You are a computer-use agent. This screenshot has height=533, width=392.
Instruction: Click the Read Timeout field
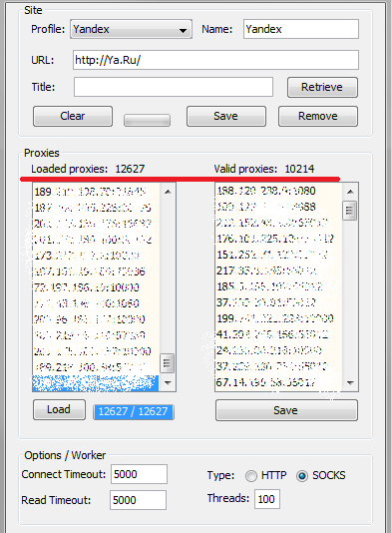[138, 500]
